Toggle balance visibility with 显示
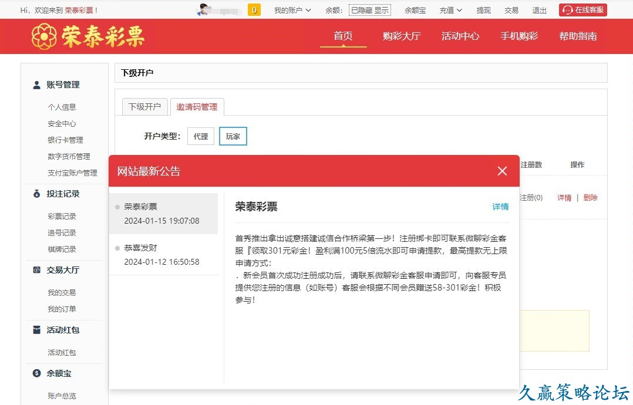The image size is (633, 405). (382, 11)
